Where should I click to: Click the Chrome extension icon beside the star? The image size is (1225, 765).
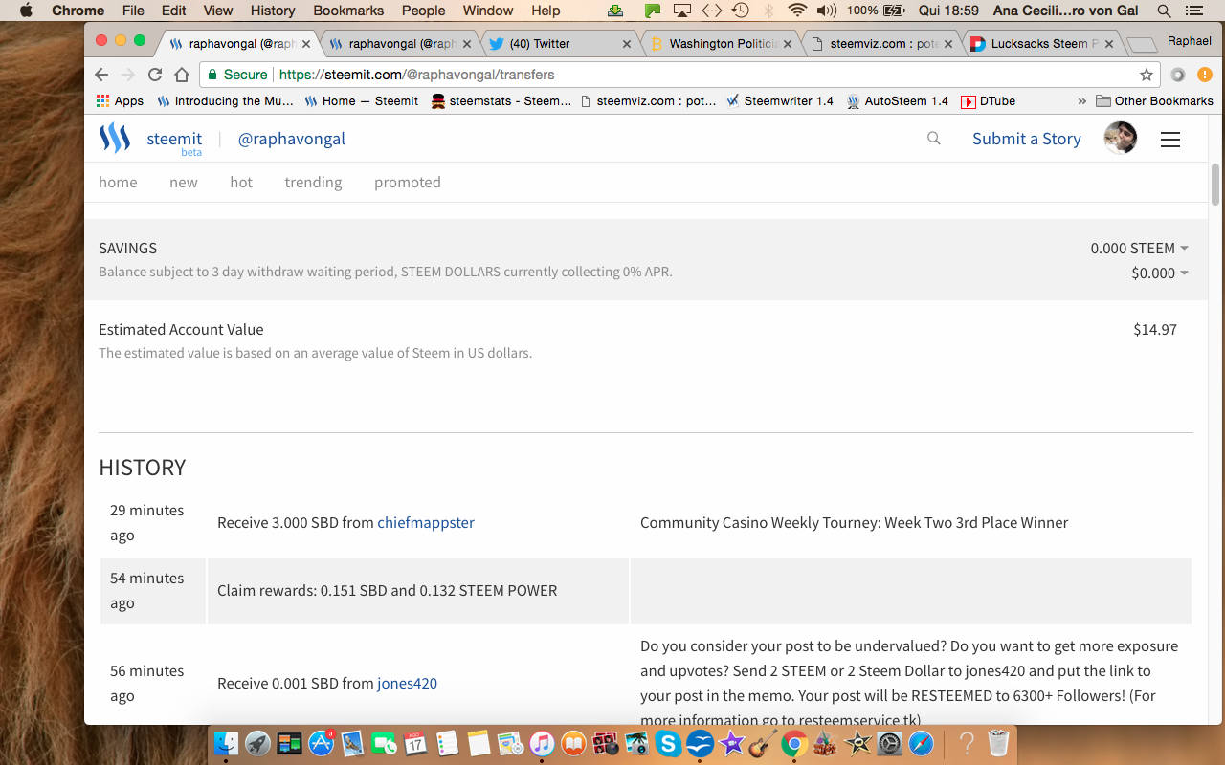pos(1178,75)
